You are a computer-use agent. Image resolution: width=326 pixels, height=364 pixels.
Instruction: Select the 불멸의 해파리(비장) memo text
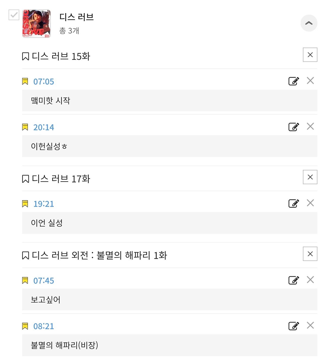click(x=64, y=345)
